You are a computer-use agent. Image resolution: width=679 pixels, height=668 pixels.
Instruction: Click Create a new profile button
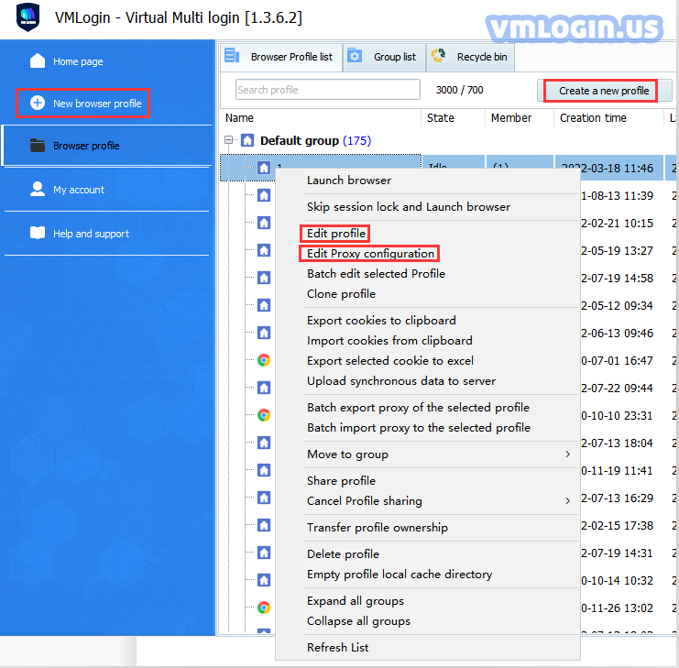603,91
